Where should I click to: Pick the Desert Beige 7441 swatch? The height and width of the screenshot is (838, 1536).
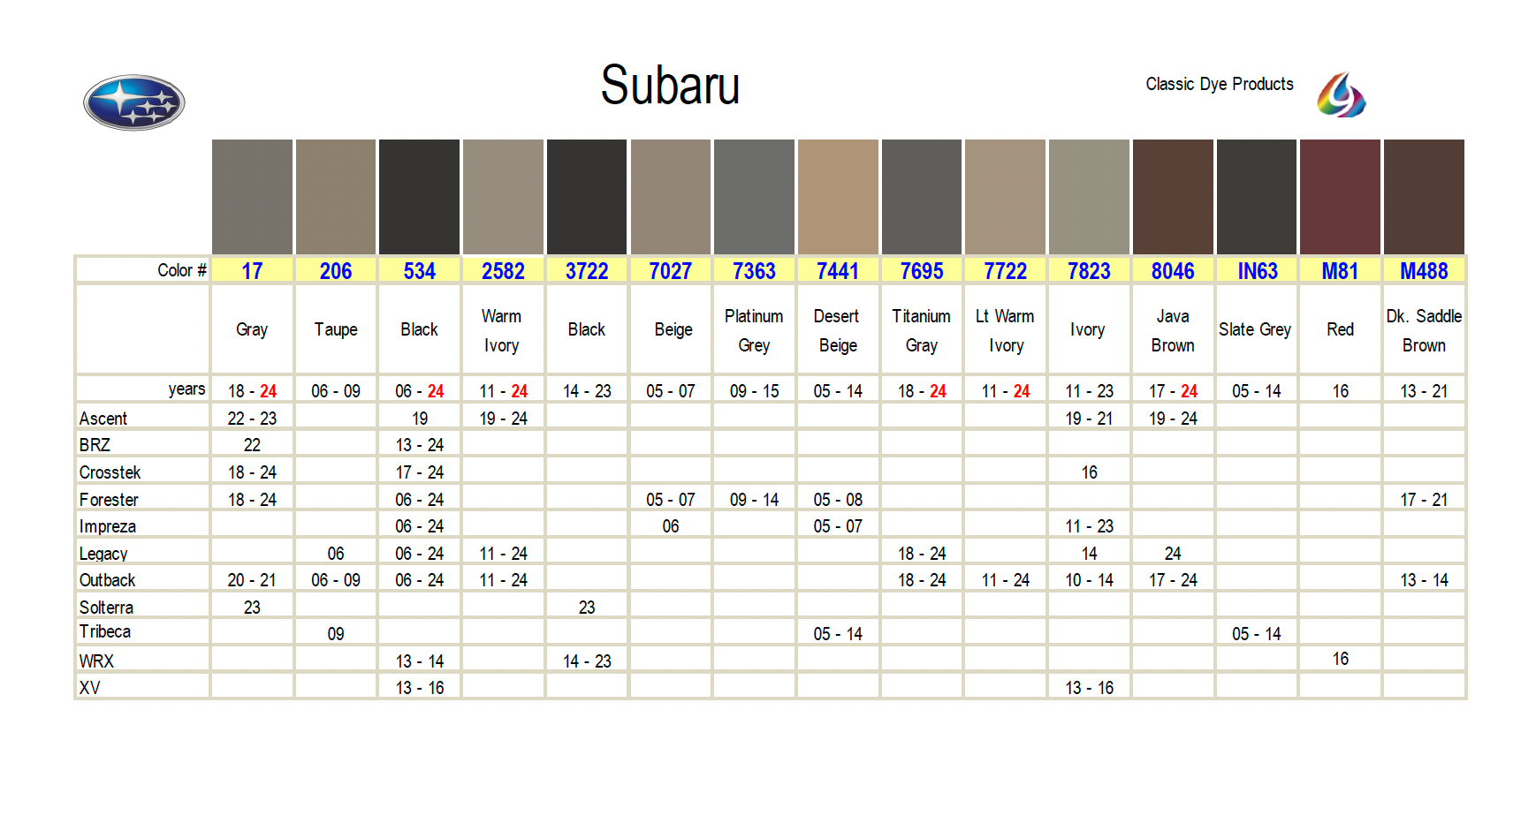coord(838,196)
